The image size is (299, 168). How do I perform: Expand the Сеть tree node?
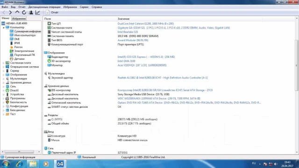3,86
